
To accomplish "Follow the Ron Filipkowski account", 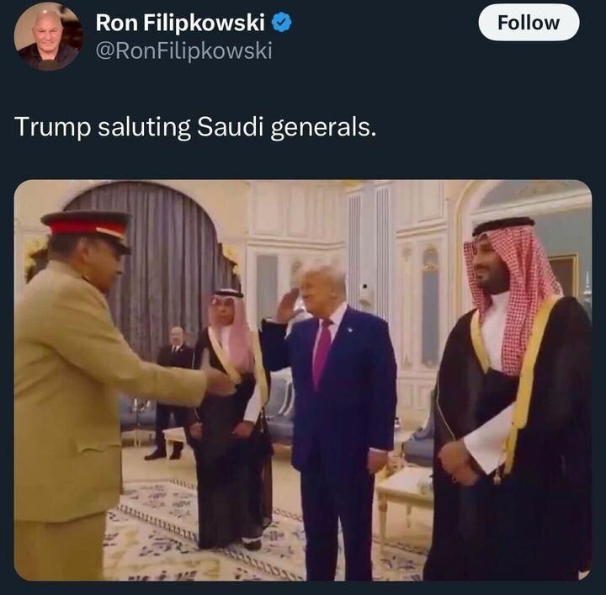I will click(529, 23).
